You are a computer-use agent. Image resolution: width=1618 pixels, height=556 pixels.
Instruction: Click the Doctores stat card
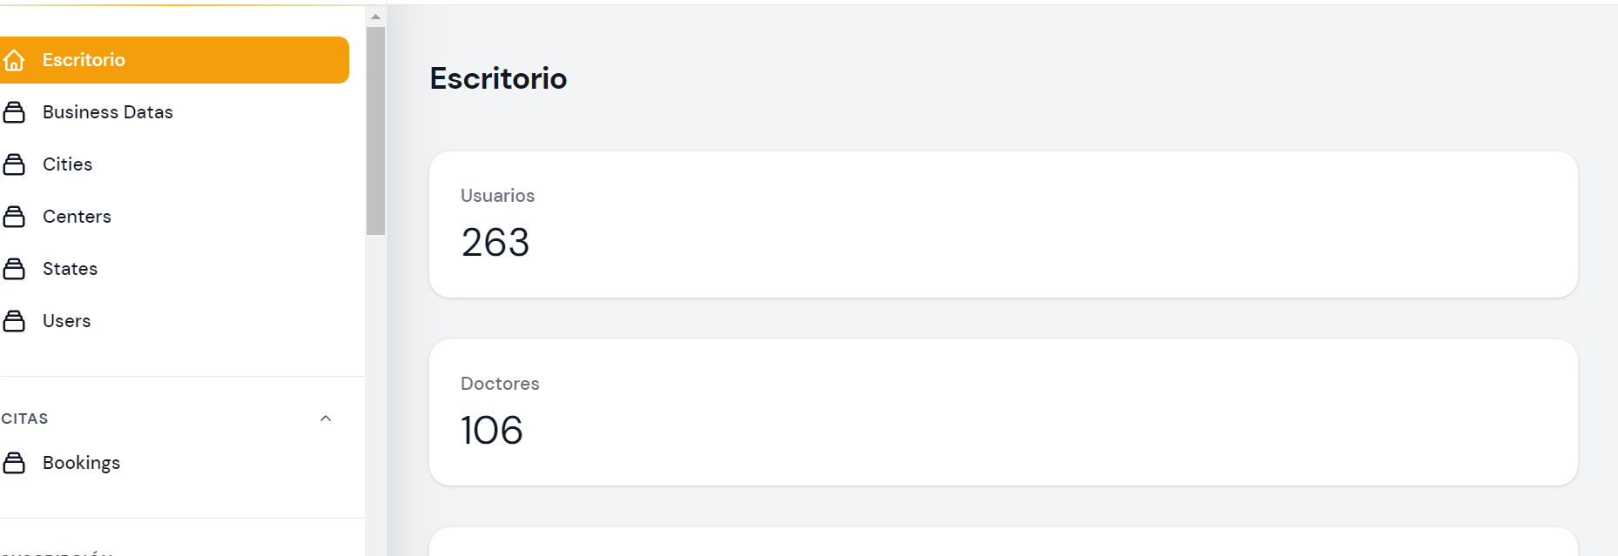1003,412
